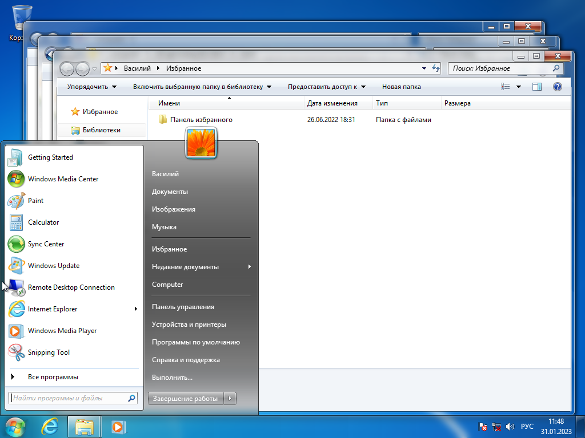
Task: Click the volume speaker tray icon
Action: pyautogui.click(x=510, y=427)
